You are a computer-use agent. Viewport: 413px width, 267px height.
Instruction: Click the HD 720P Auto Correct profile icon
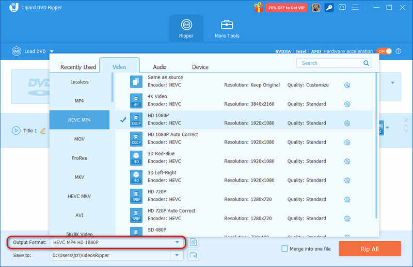coord(136,215)
